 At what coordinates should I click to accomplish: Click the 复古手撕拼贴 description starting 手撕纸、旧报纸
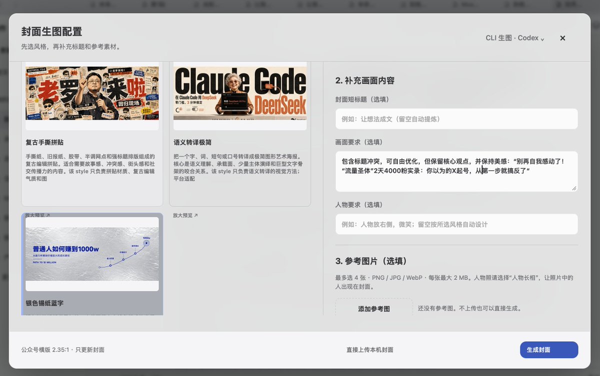pos(90,167)
